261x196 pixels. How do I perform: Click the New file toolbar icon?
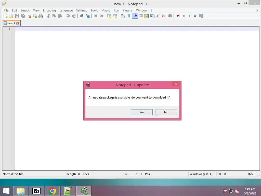coord(5,16)
